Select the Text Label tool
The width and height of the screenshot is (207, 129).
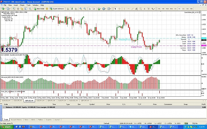(148, 9)
